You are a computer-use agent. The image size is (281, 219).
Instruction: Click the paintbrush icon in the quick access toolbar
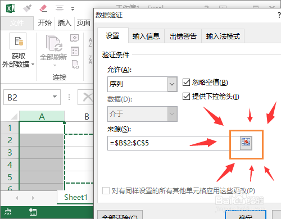click(x=28, y=8)
